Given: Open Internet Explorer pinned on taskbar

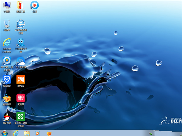Looking at the screenshot, I should click(16, 133).
